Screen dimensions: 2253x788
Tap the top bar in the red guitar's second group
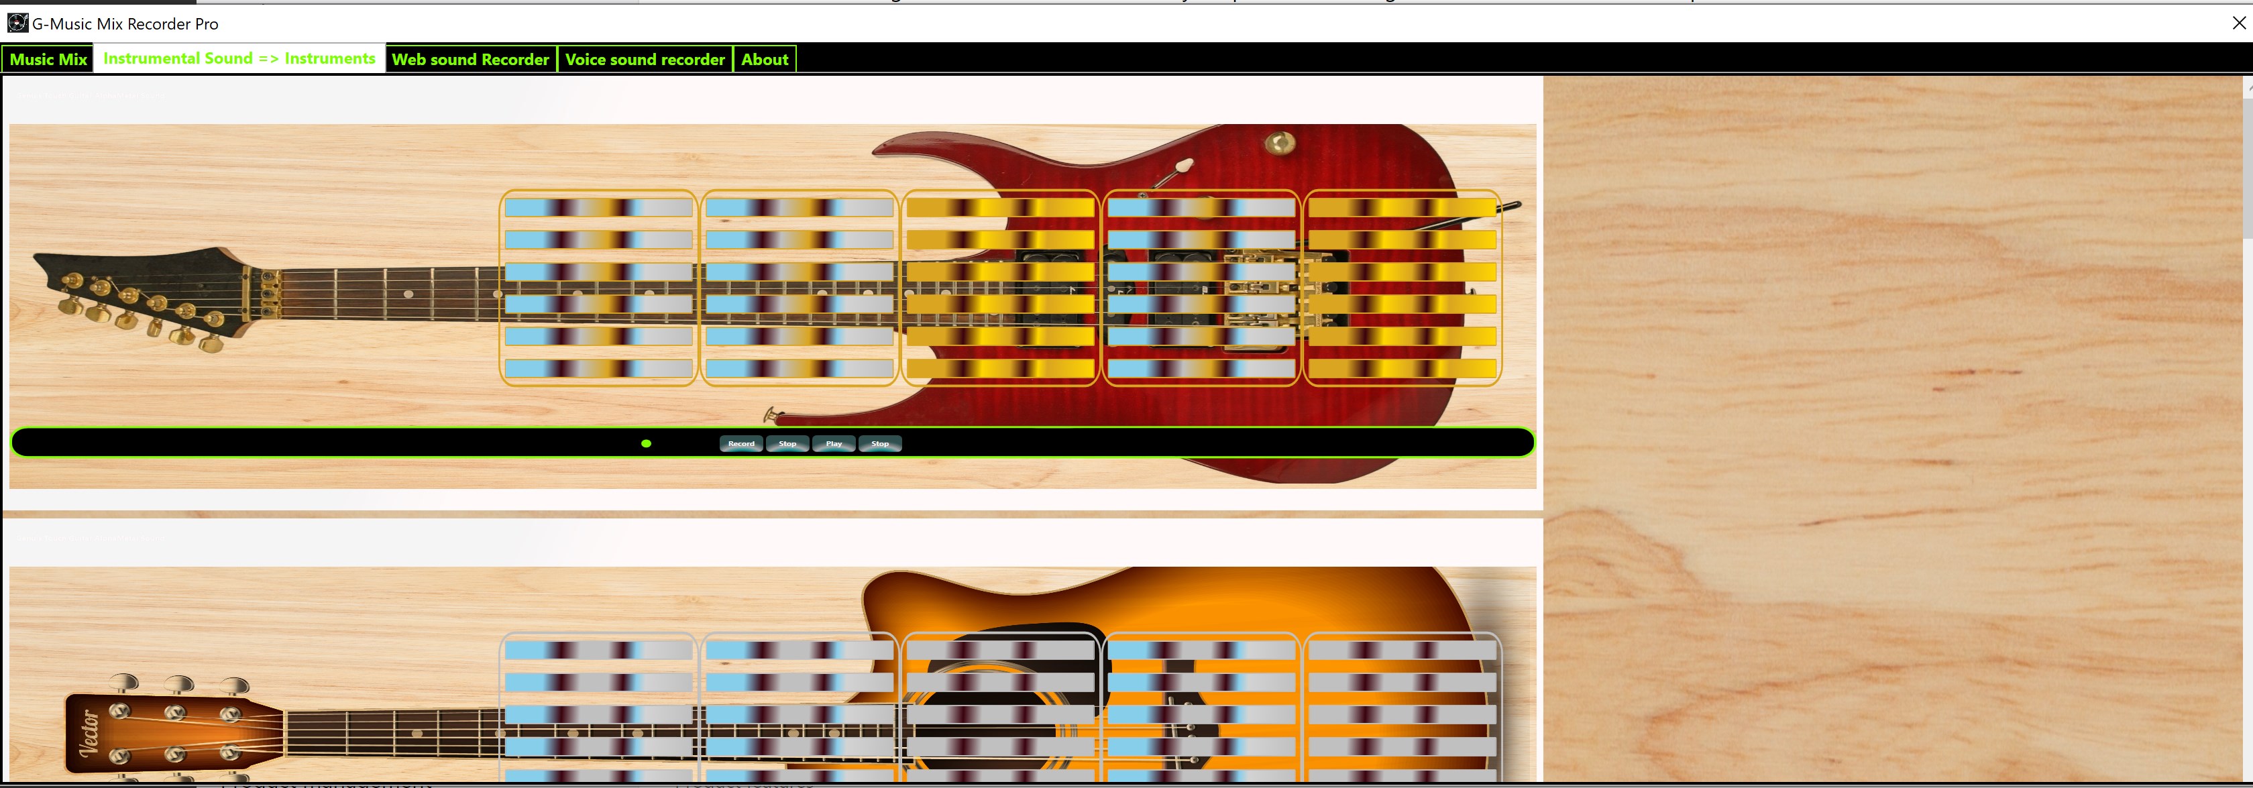pyautogui.click(x=800, y=207)
